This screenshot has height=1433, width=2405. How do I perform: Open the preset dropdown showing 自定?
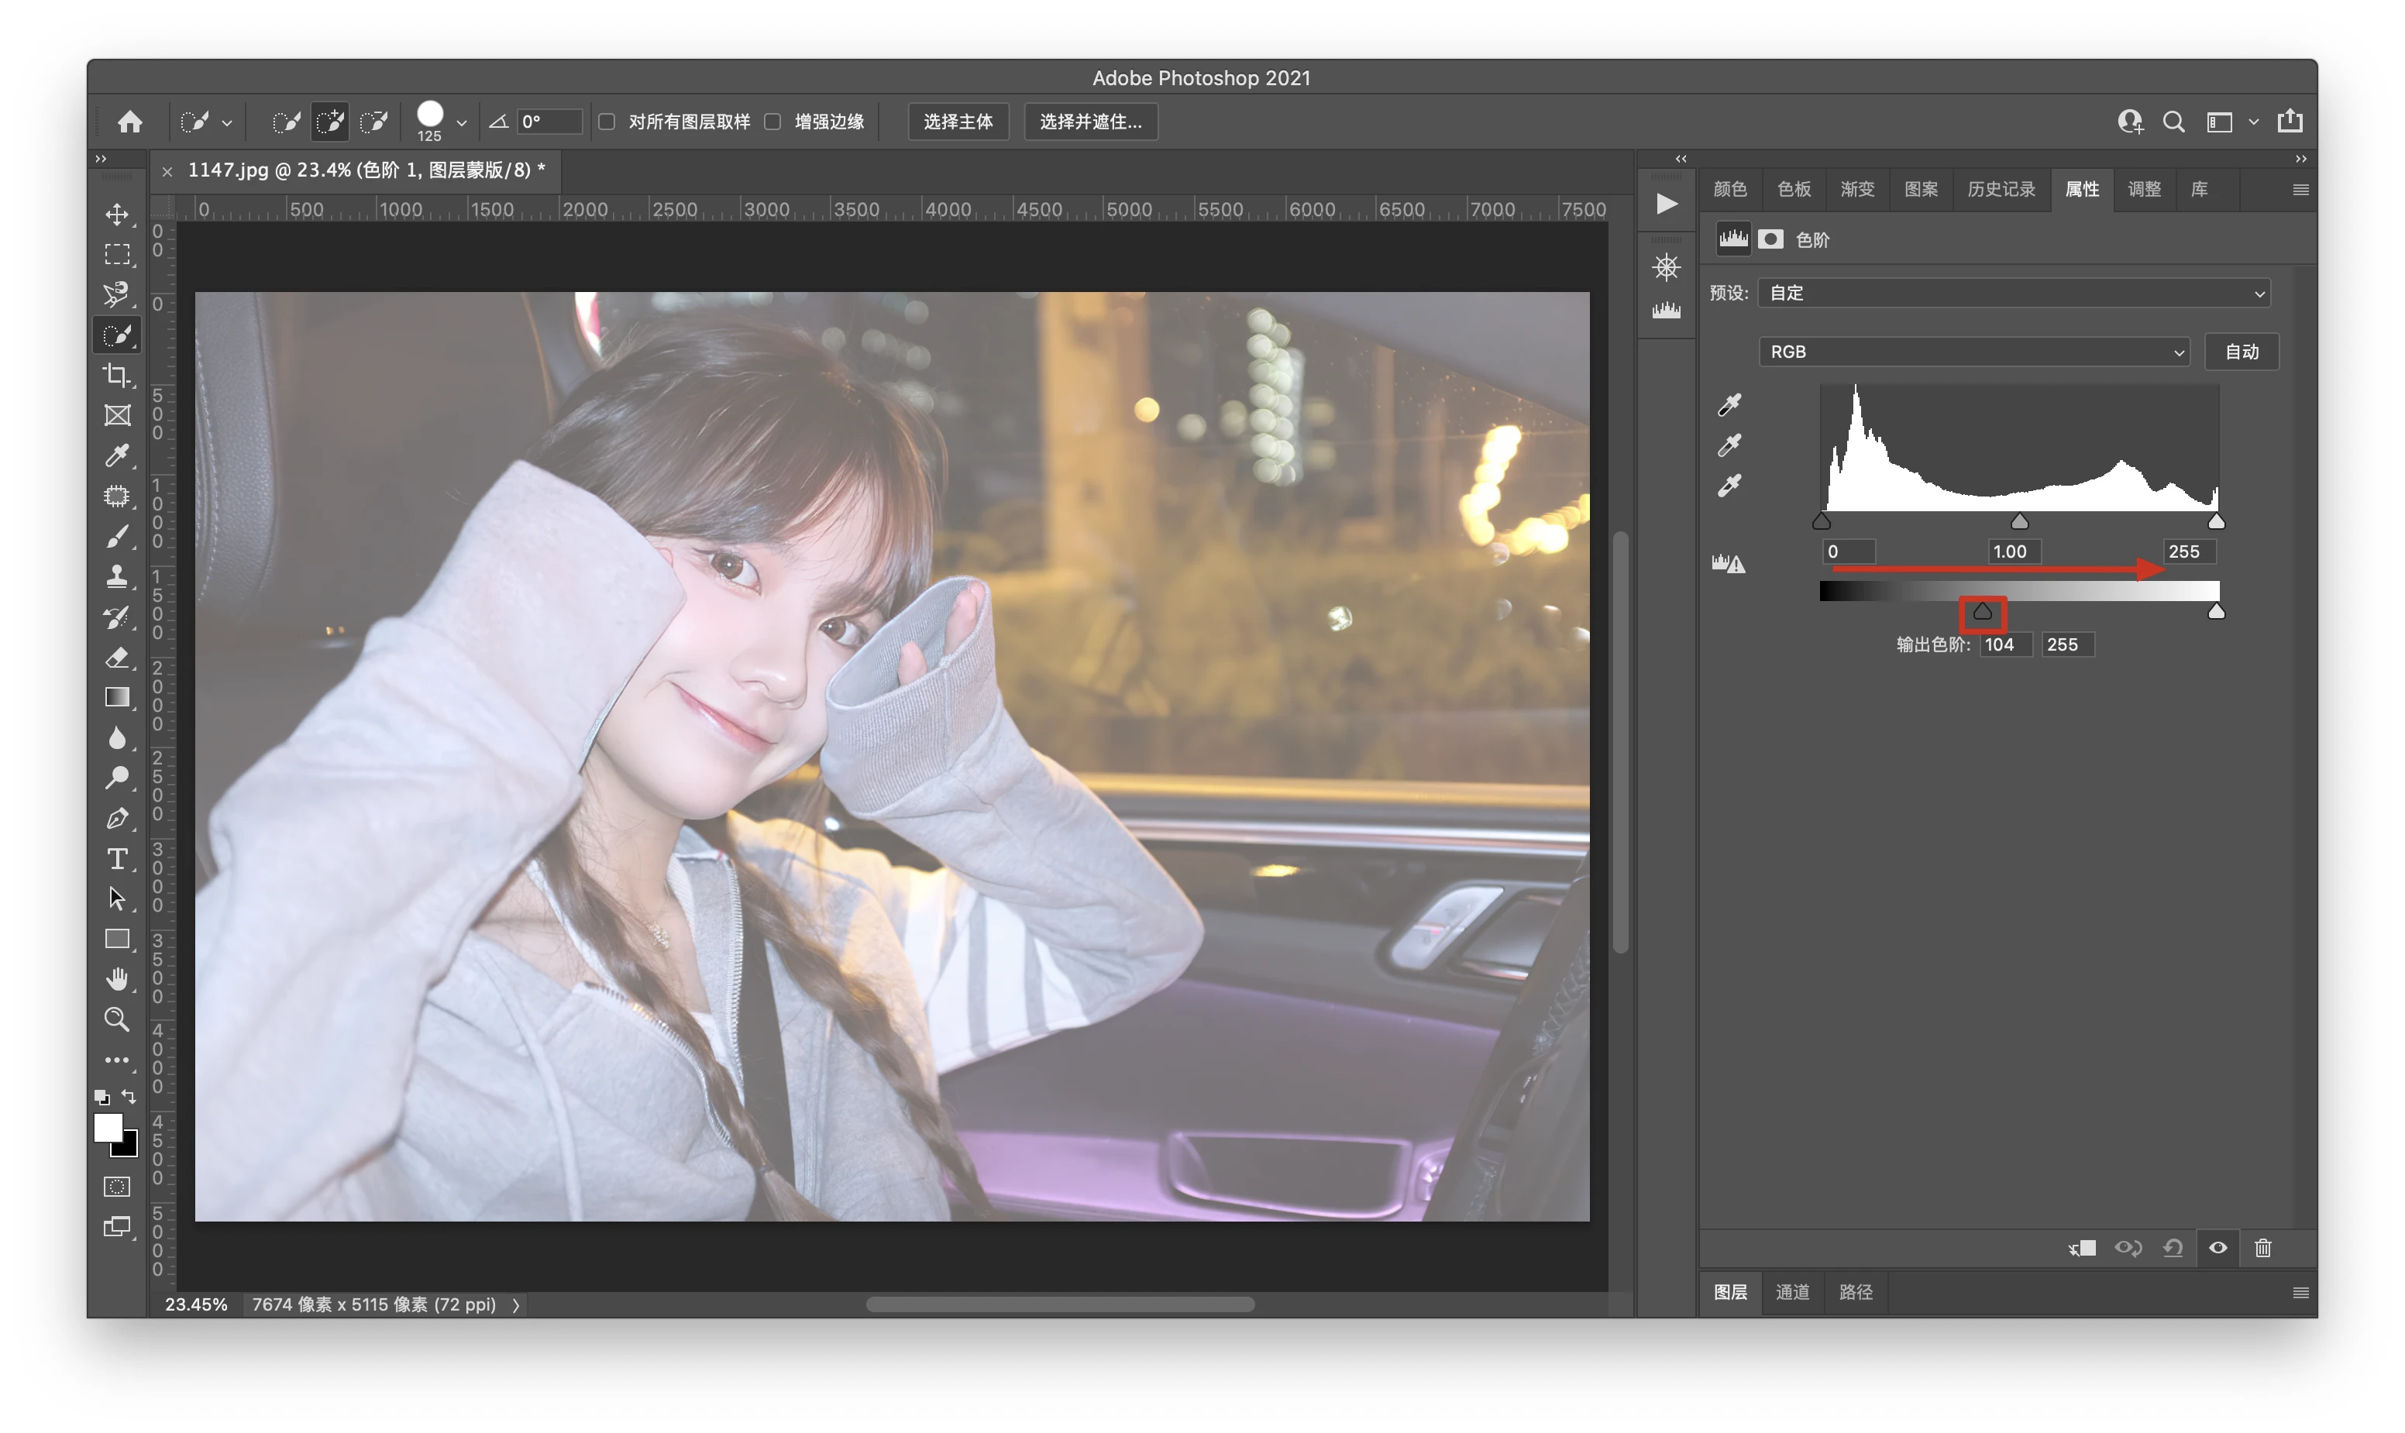coord(2013,293)
